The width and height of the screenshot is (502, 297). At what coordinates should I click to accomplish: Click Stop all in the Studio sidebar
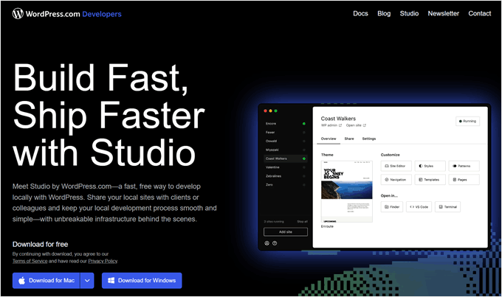(302, 222)
